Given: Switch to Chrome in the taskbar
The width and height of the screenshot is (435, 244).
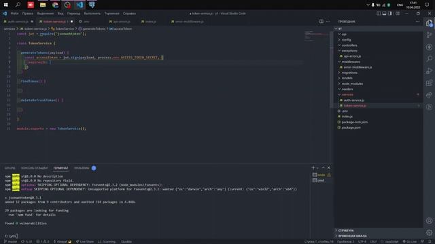Looking at the screenshot, I should coord(55,5).
